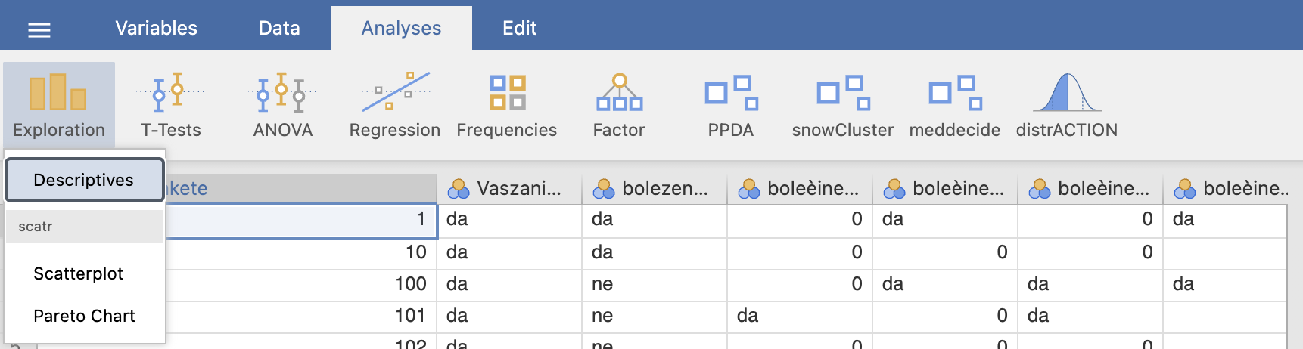Open the ANOVA analysis menu
This screenshot has height=349, width=1303.
(283, 105)
